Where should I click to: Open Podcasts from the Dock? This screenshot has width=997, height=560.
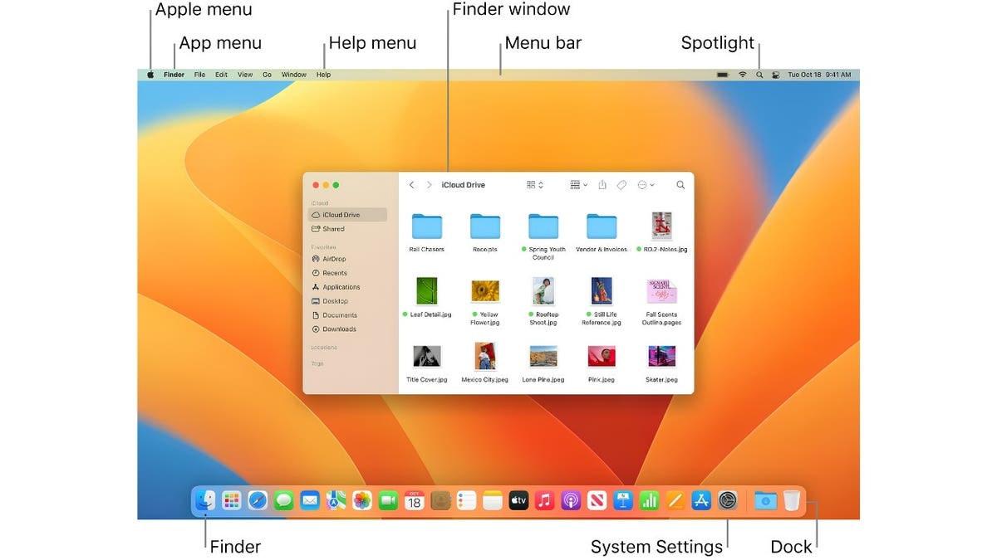click(x=571, y=500)
